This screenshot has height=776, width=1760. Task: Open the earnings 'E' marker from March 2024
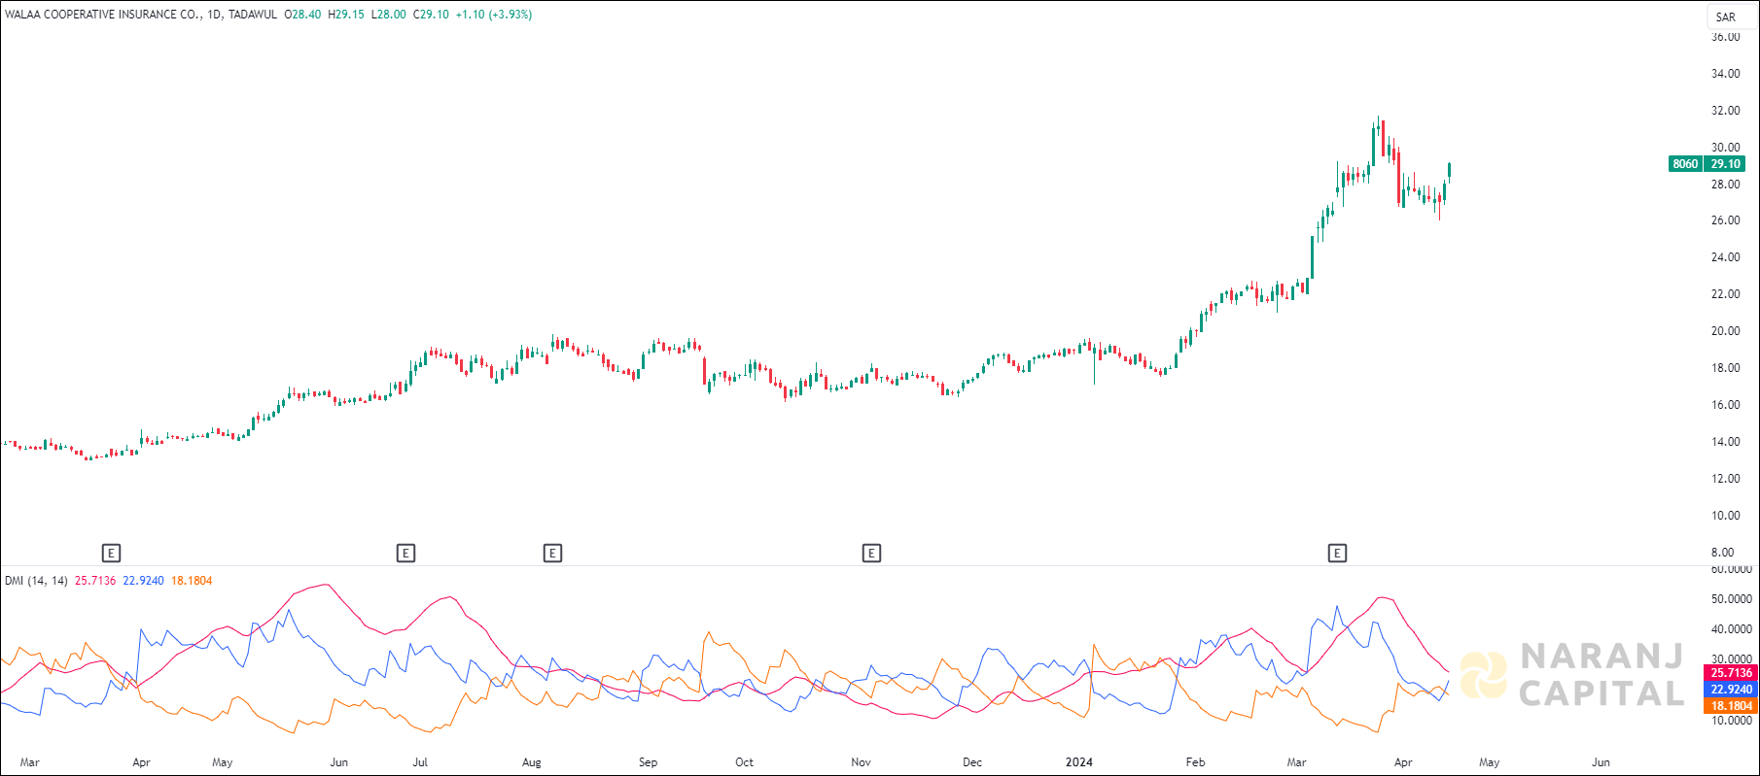point(1337,554)
